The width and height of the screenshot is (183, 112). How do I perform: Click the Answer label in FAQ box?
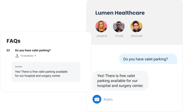tap(18, 66)
